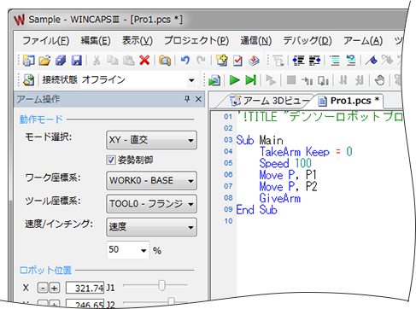
Task: Click the Indent lines icon
Action: (x=314, y=61)
